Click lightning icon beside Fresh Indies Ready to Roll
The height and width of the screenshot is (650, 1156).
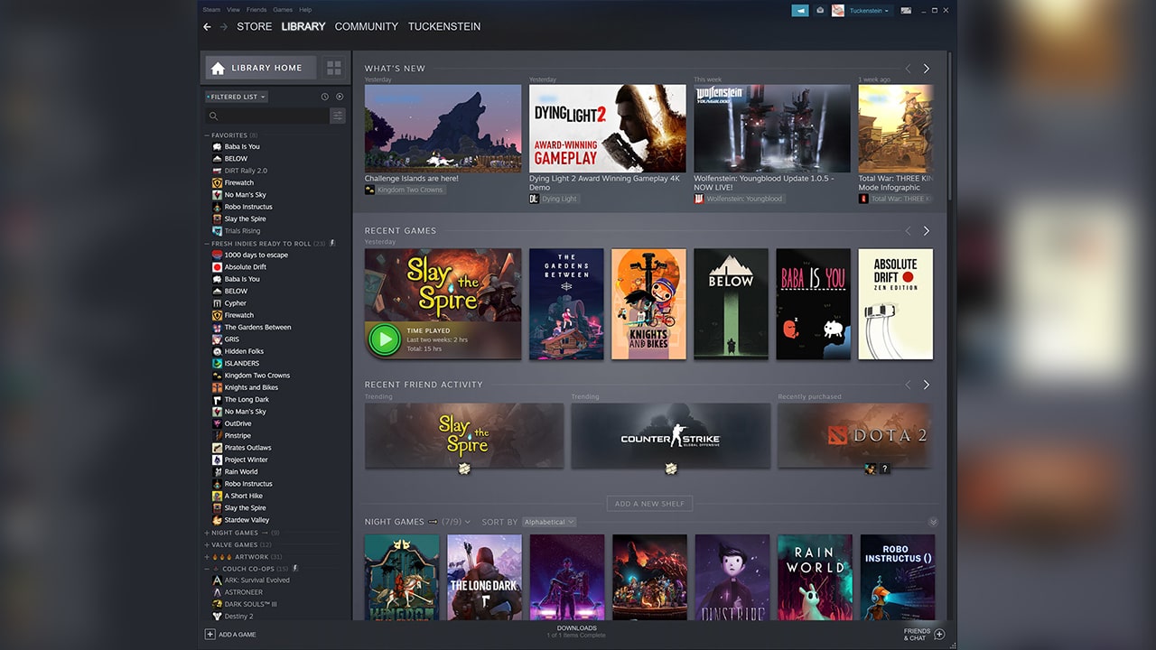(x=332, y=243)
